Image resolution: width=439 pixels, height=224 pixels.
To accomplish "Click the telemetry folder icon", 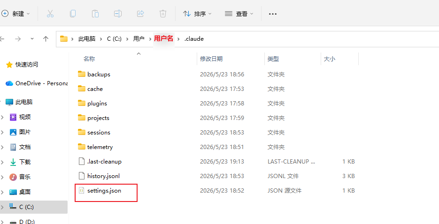I will tap(82, 147).
